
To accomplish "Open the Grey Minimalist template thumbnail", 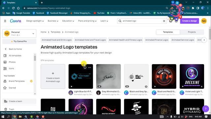I will pyautogui.click(x=108, y=76).
